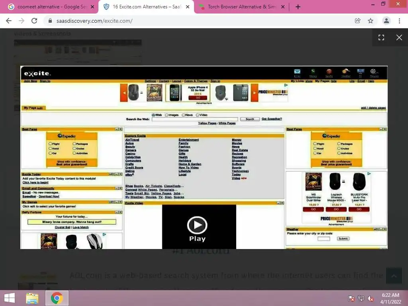Click the ad carousel right arrow
408x306 pixels.
255,93
